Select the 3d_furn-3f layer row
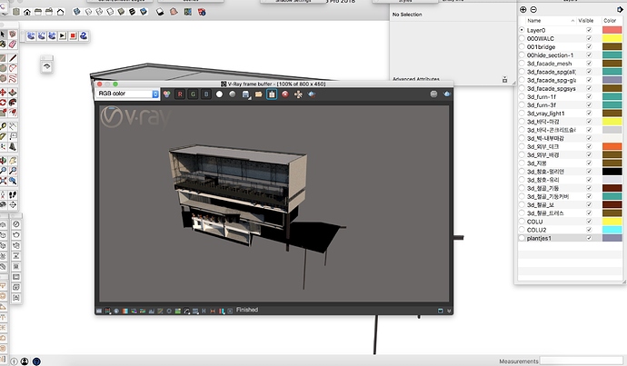Image resolution: width=627 pixels, height=366 pixels. click(571, 105)
